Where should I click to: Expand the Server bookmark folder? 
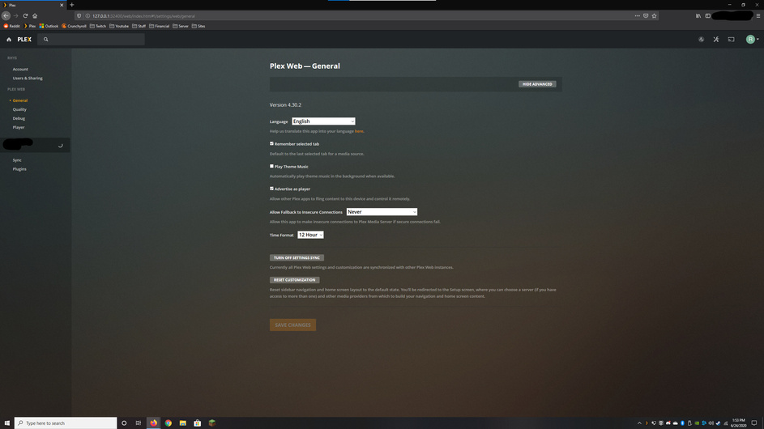tap(181, 26)
